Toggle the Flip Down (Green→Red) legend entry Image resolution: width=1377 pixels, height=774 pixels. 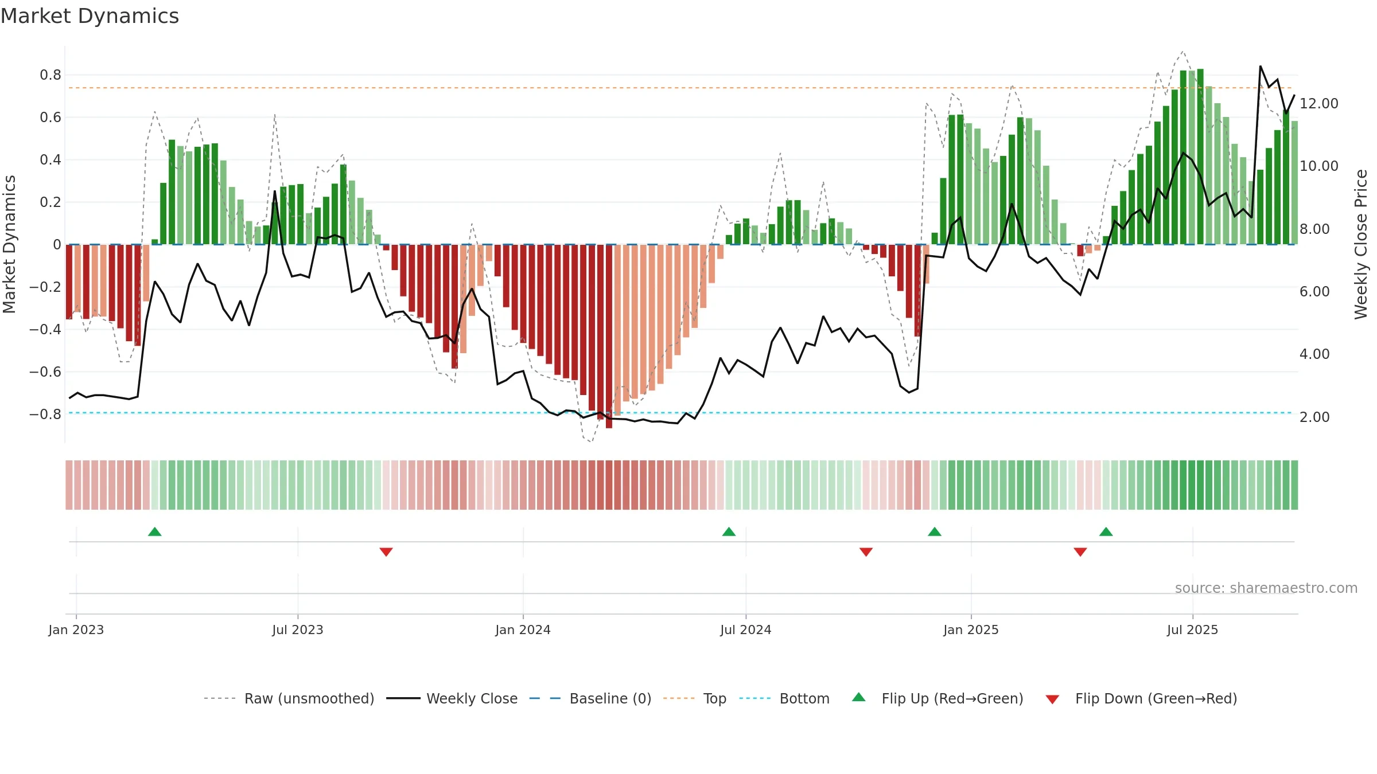pyautogui.click(x=1141, y=699)
